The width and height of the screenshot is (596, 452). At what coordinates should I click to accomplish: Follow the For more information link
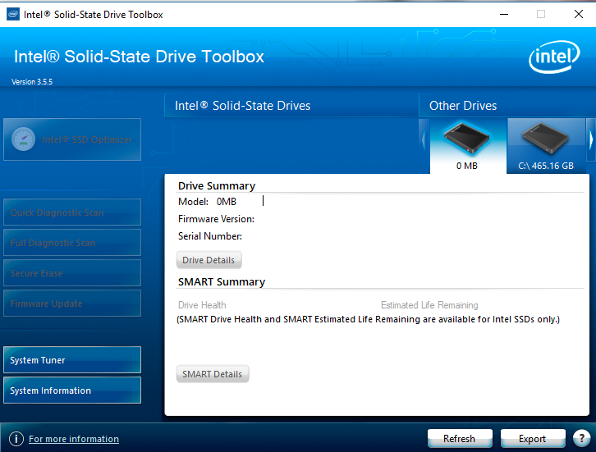click(x=74, y=439)
